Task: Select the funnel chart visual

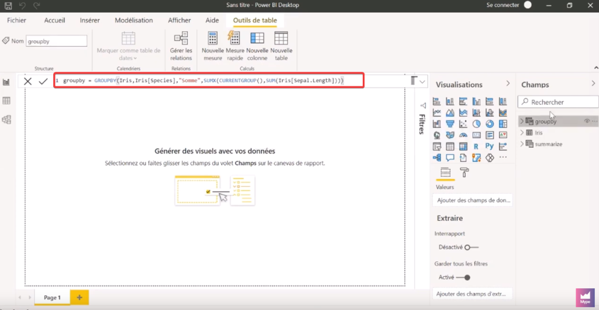Action: (450, 124)
